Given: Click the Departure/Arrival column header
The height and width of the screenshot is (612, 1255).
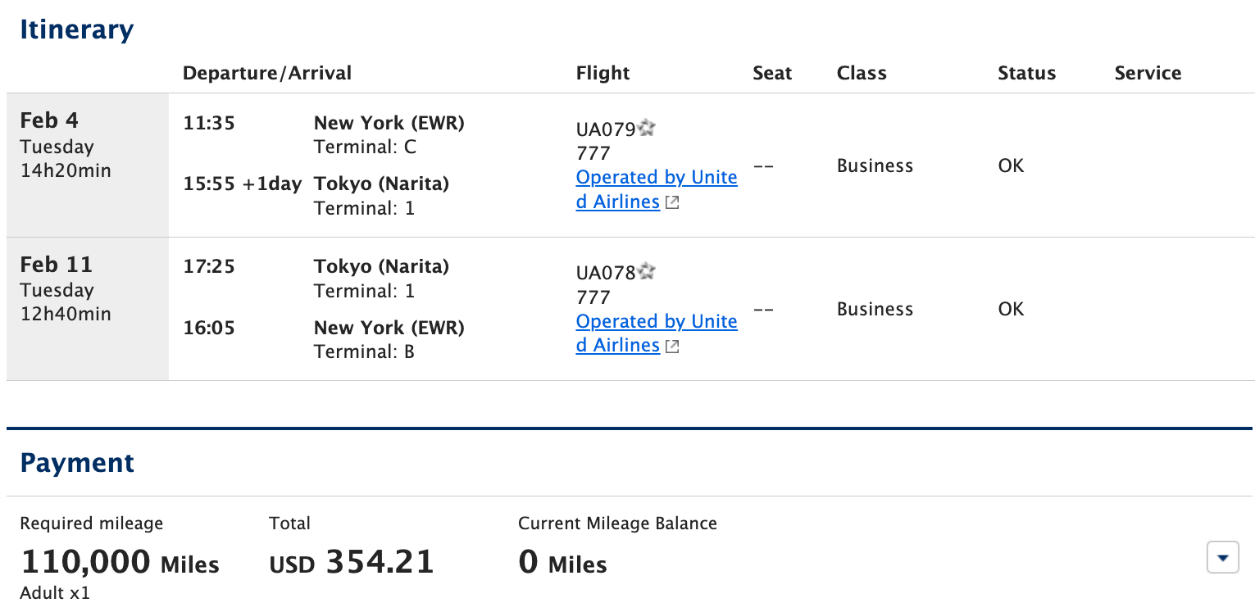Looking at the screenshot, I should point(267,73).
